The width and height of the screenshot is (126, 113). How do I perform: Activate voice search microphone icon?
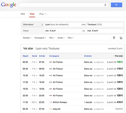[105, 5]
